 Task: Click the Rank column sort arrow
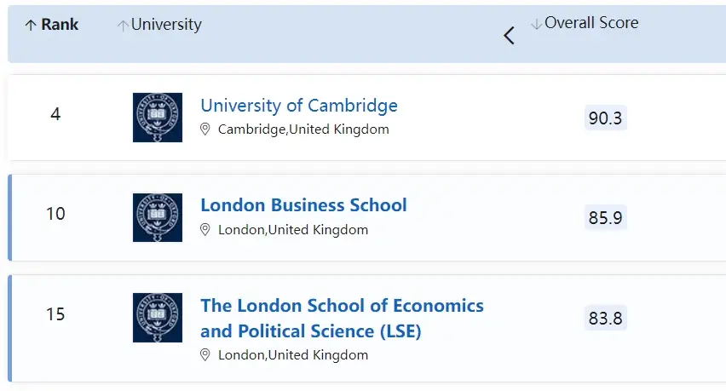(32, 26)
